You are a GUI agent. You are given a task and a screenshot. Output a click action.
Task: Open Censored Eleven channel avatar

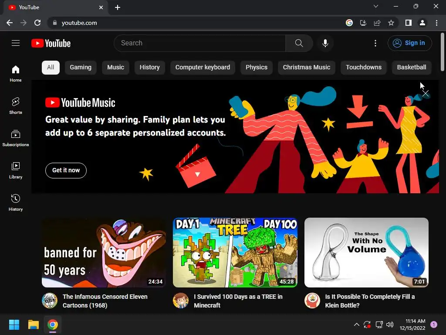pyautogui.click(x=50, y=301)
